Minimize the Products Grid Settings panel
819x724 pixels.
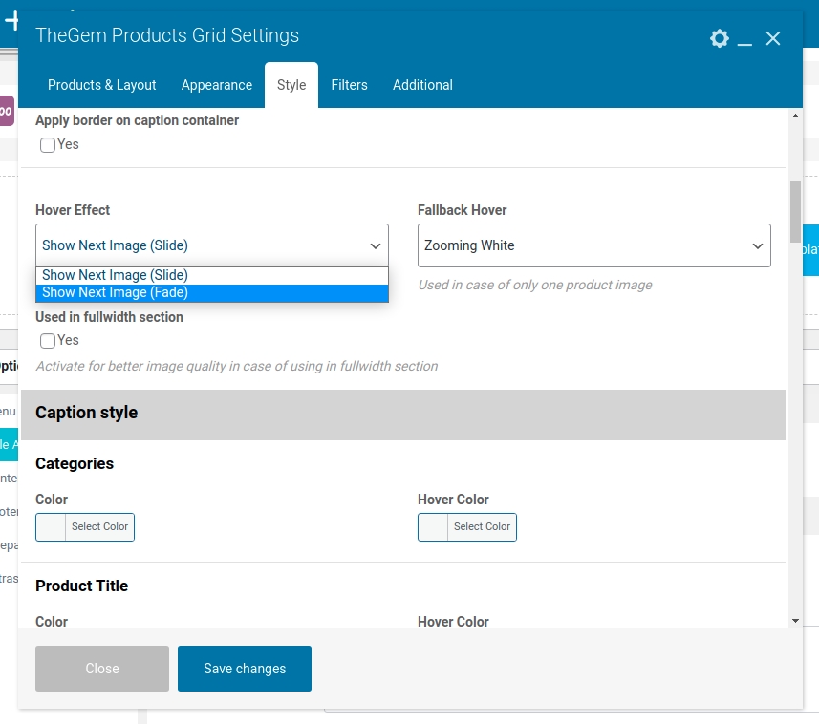(745, 39)
